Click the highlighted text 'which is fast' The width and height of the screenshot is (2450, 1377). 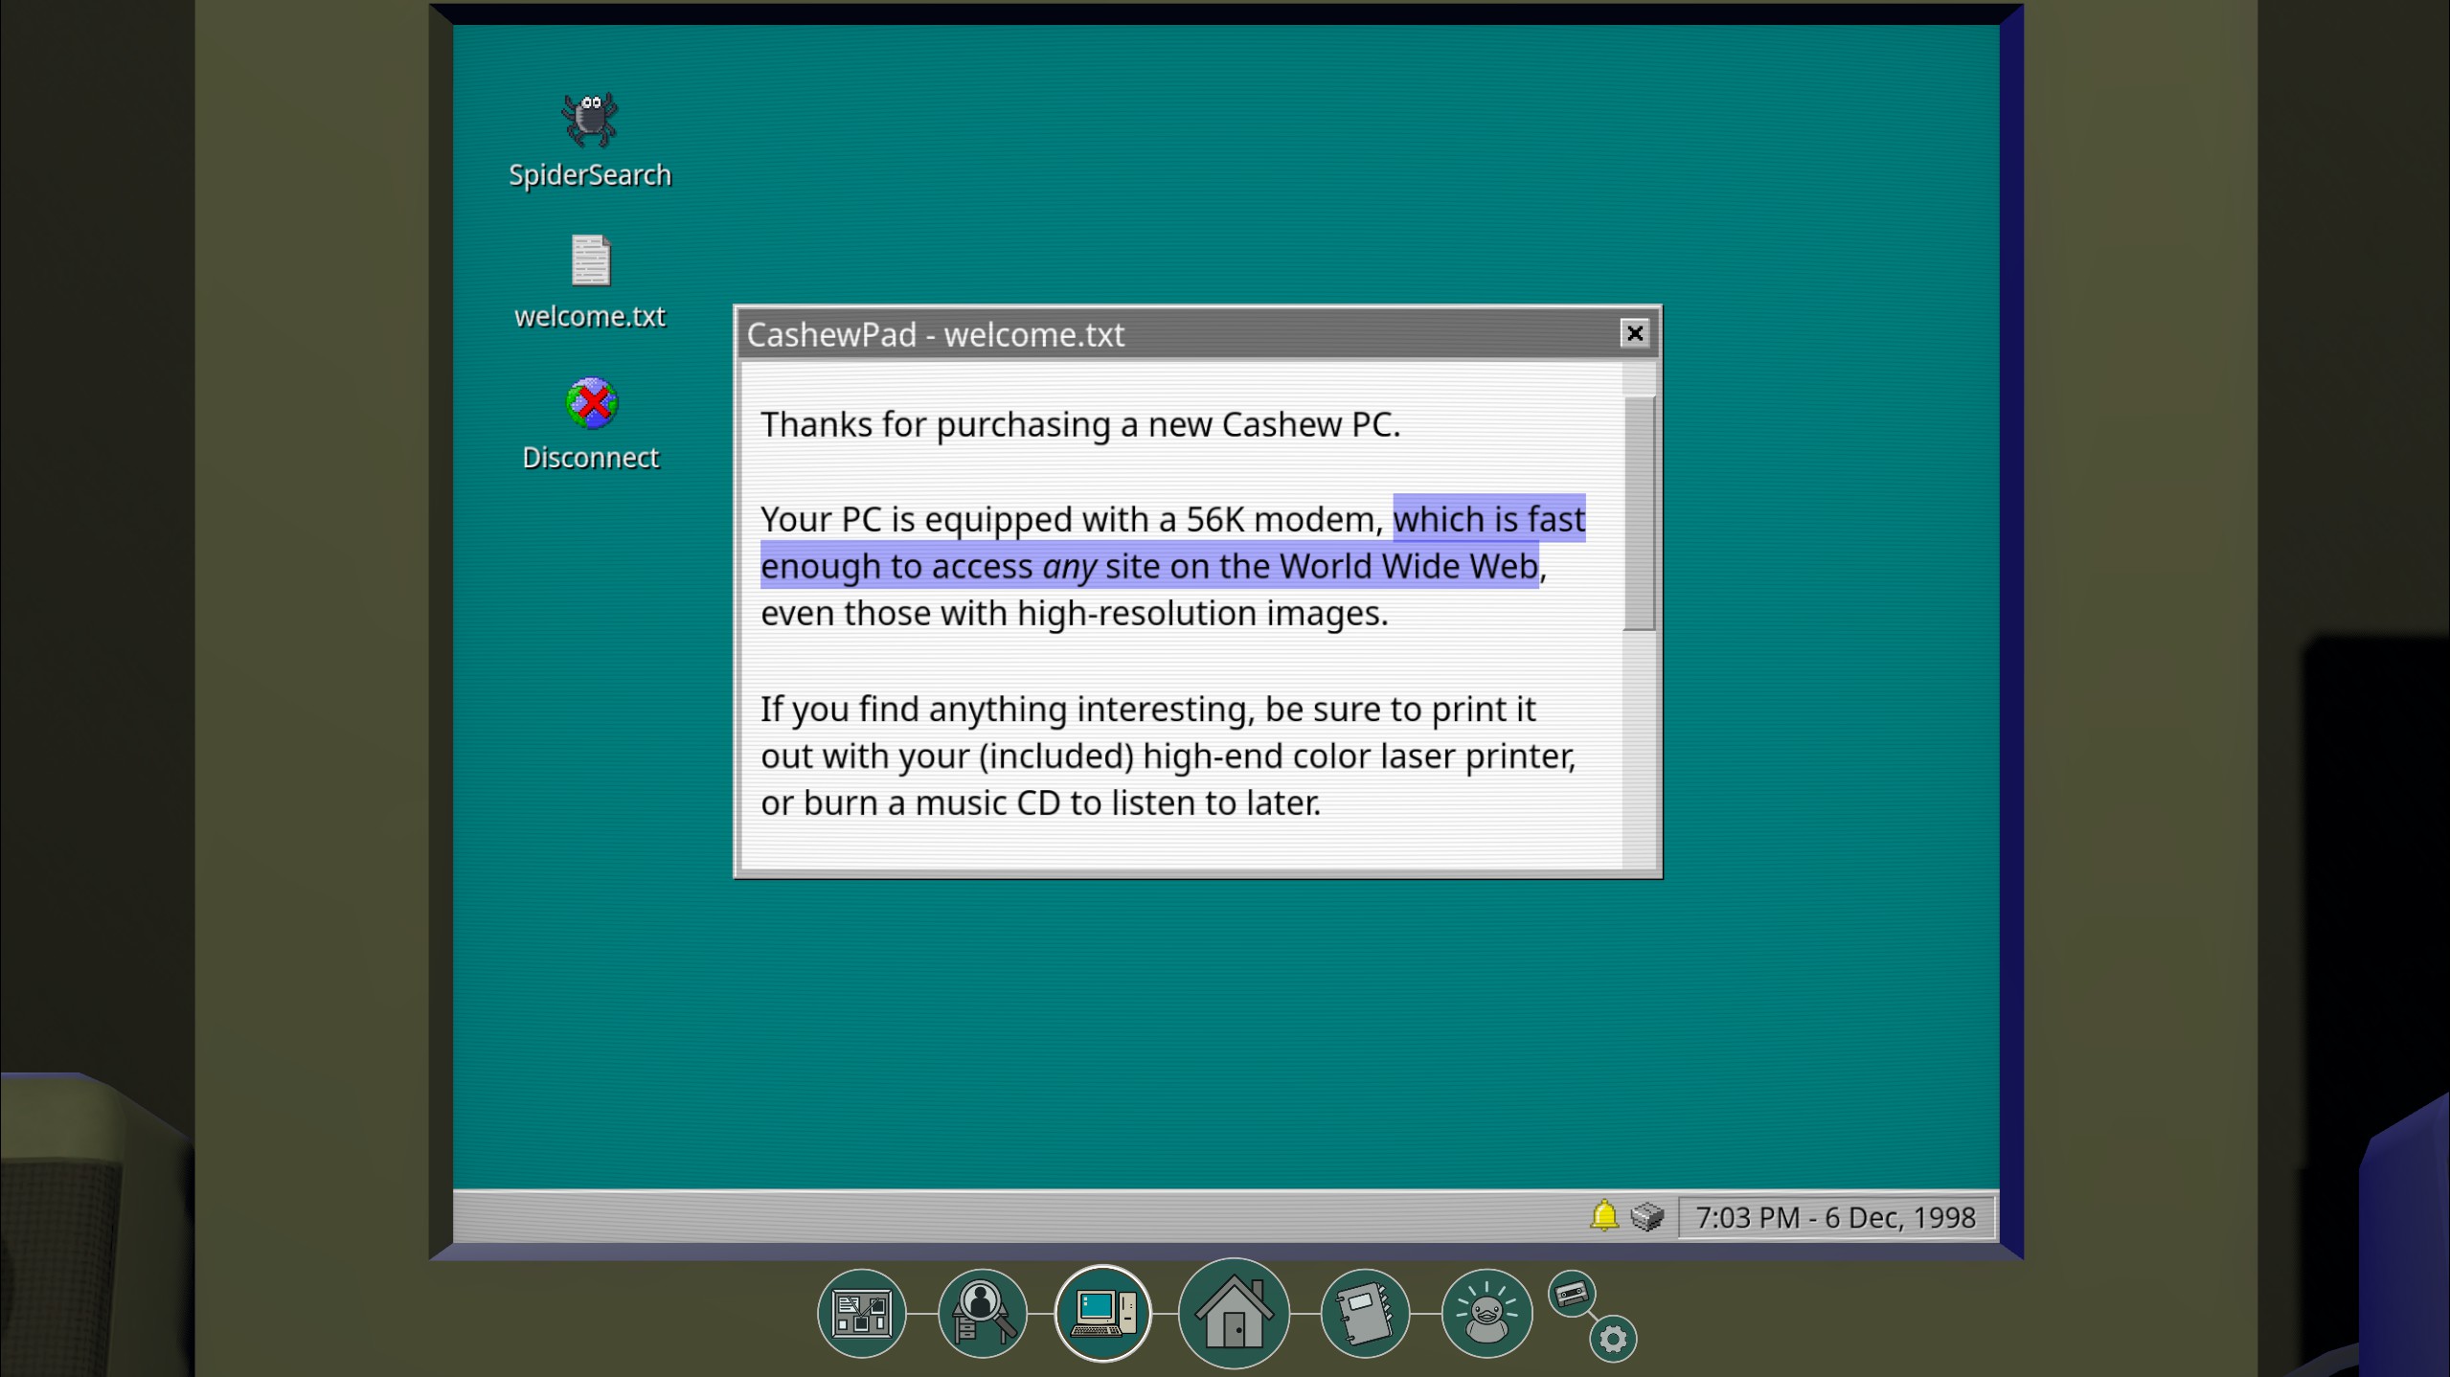point(1488,519)
